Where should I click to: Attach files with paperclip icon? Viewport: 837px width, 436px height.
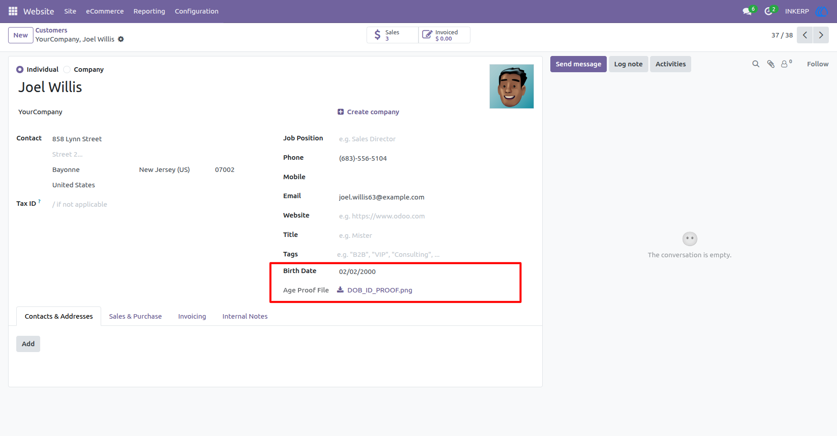click(771, 64)
